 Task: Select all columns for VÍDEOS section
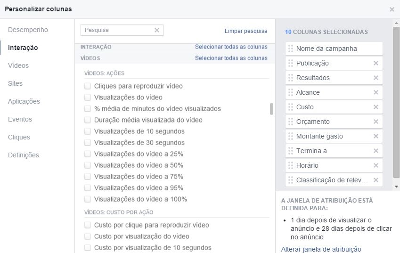(231, 58)
